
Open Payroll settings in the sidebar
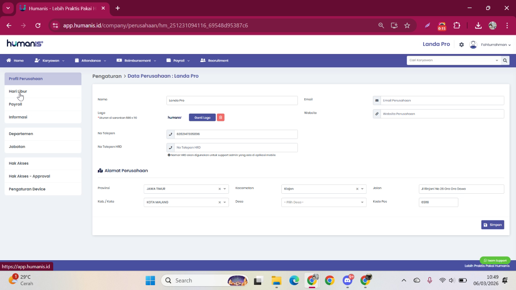point(43,104)
